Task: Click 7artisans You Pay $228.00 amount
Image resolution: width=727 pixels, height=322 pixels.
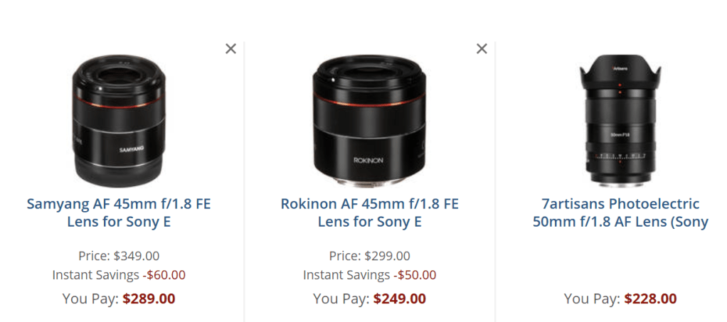Action: tap(650, 299)
